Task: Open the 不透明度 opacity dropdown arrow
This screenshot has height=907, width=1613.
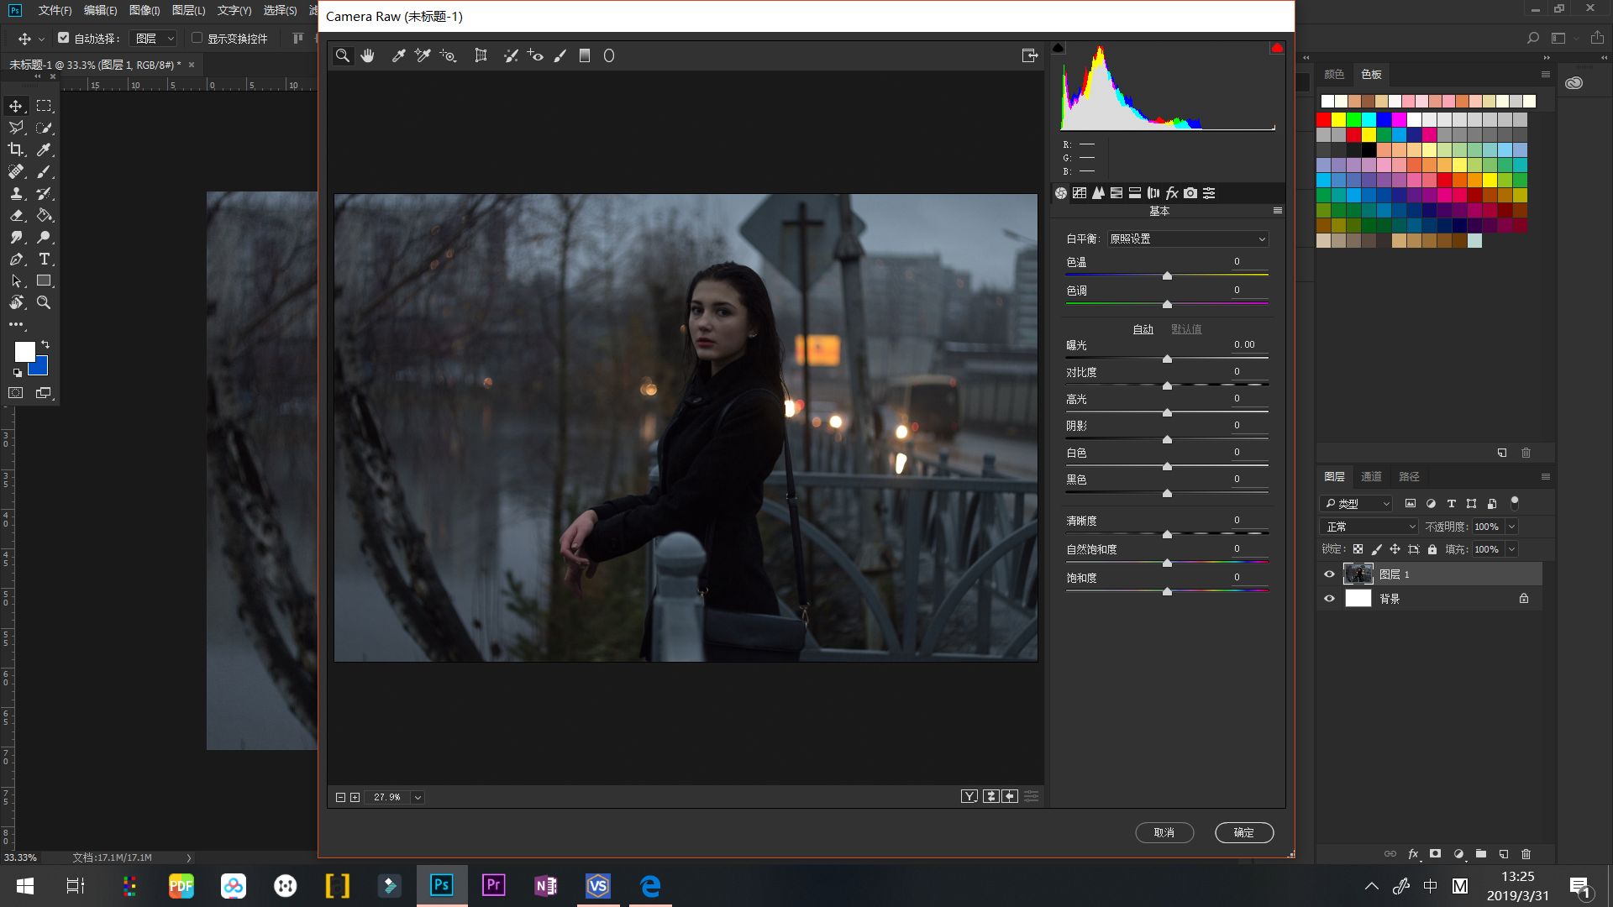Action: (x=1511, y=527)
